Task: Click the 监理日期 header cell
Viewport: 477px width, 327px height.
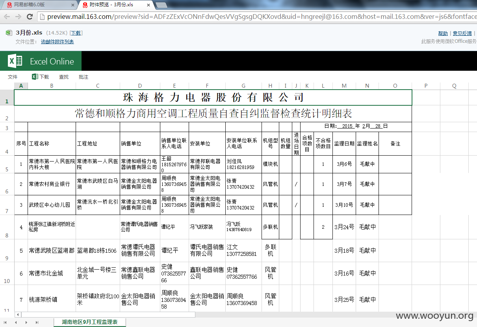Action: (344, 144)
